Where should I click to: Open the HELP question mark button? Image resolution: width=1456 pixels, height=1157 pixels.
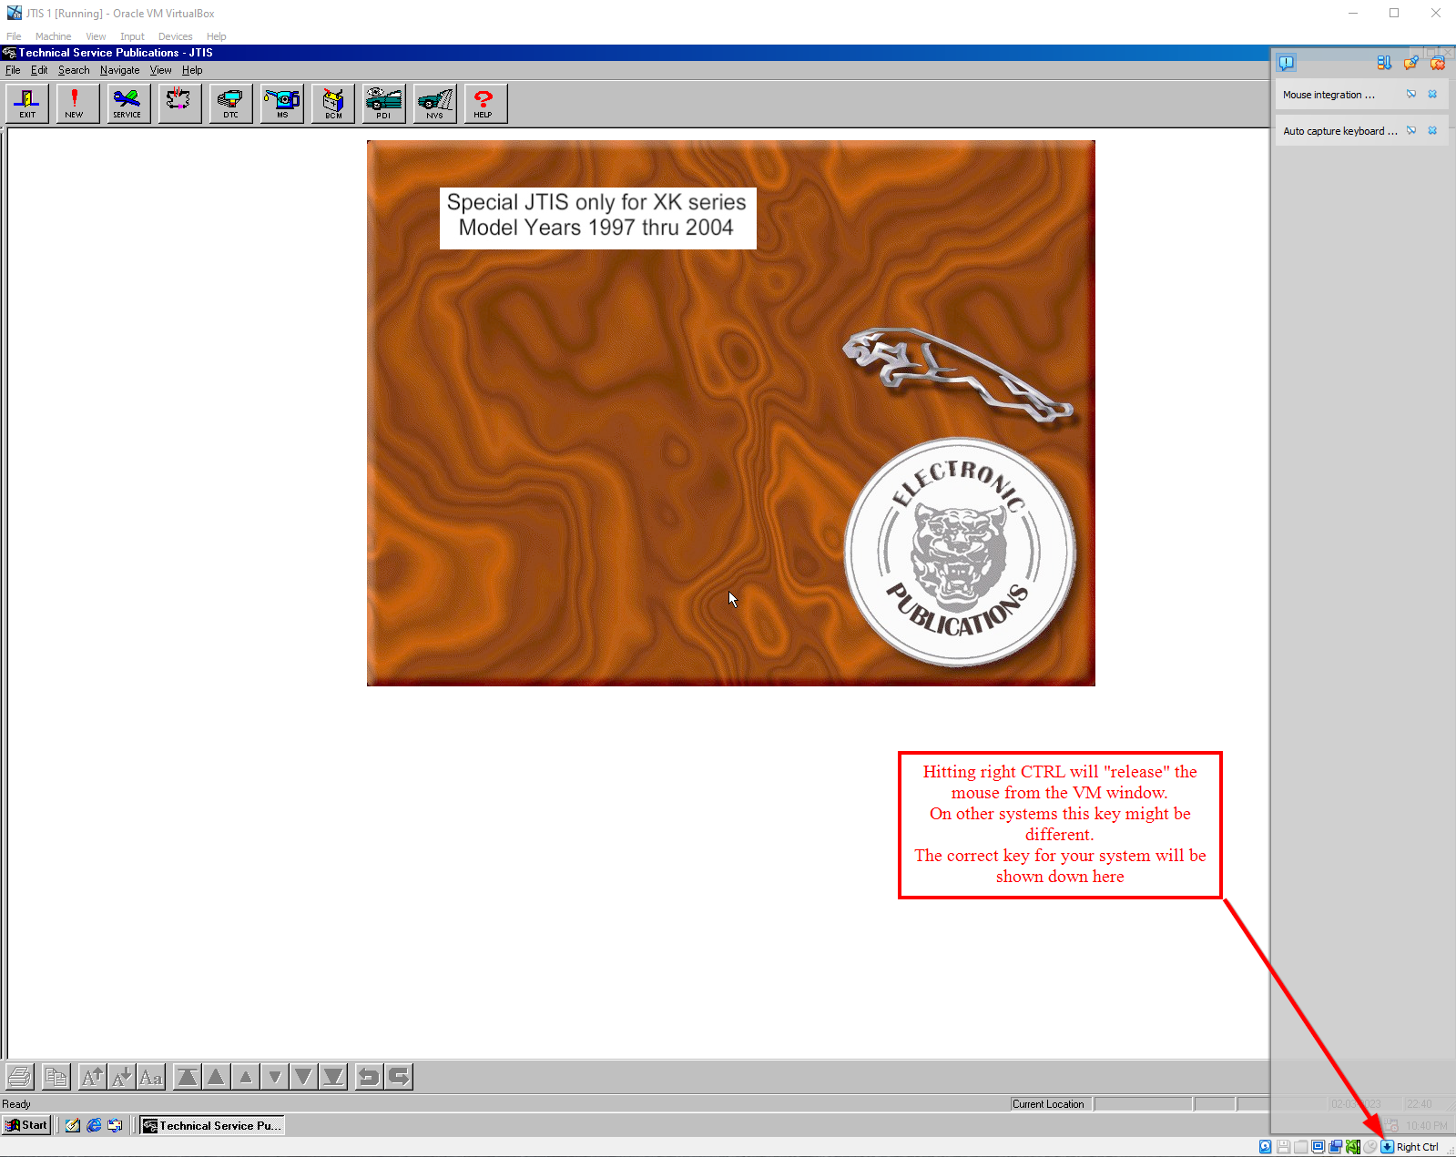pyautogui.click(x=485, y=103)
